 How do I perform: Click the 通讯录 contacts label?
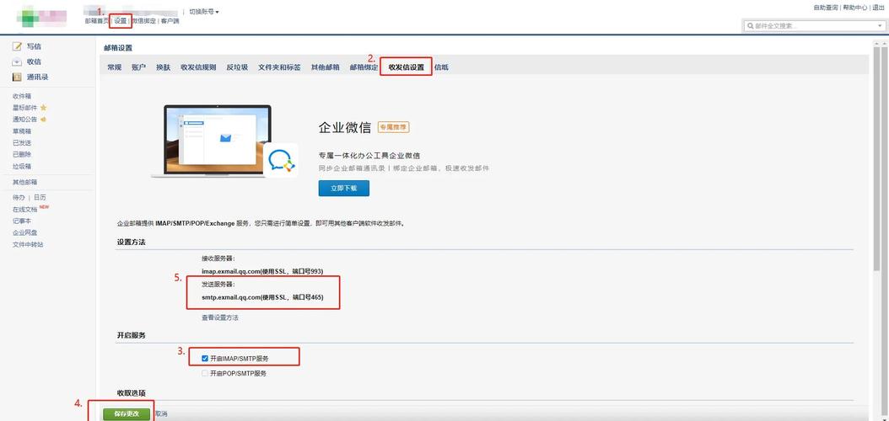[x=37, y=77]
